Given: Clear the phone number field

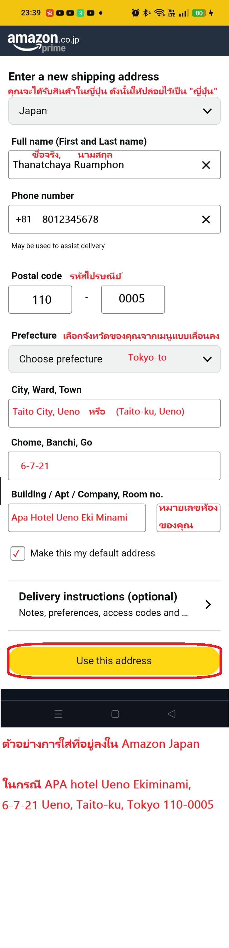Looking at the screenshot, I should pos(206,220).
